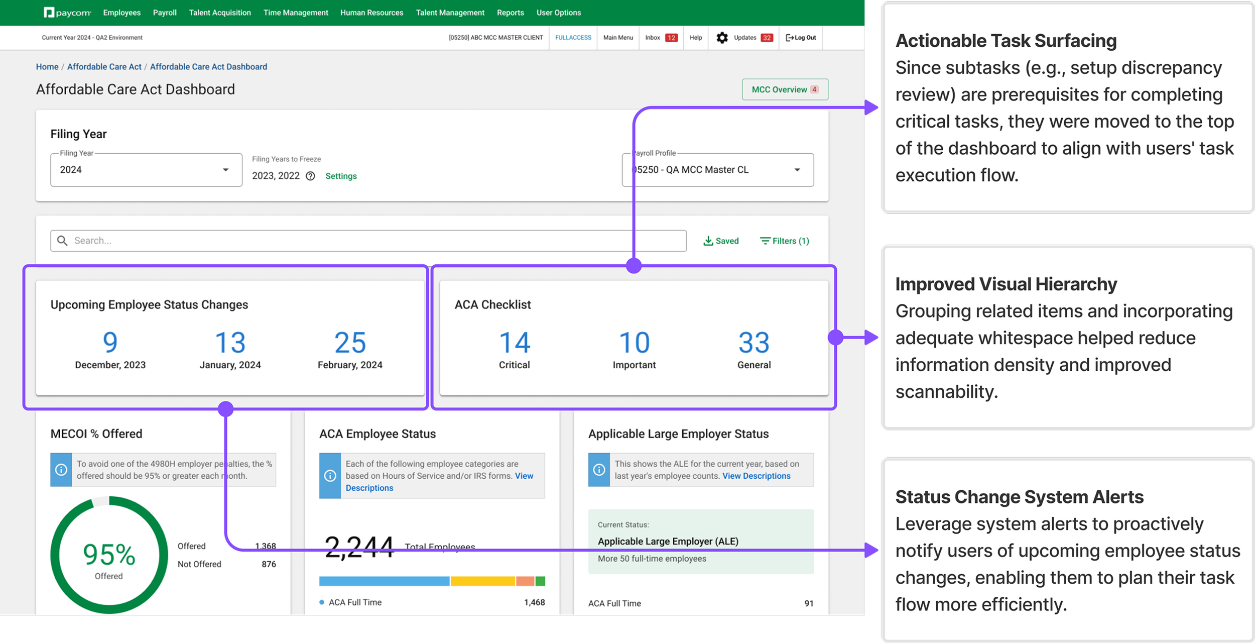
Task: Expand the Payroll Profile dropdown
Action: [x=797, y=170]
